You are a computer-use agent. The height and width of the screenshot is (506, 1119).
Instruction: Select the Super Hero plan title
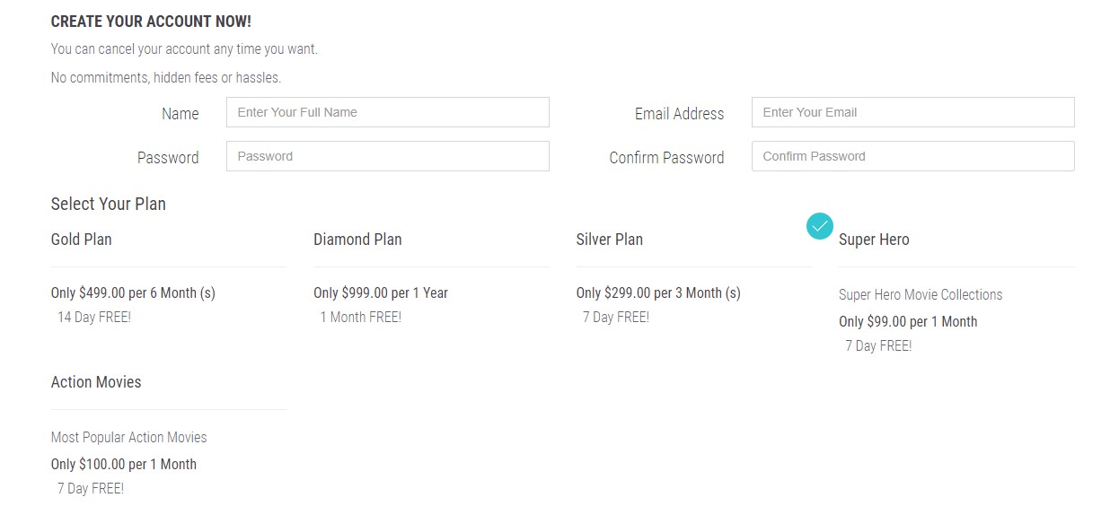pyautogui.click(x=874, y=240)
